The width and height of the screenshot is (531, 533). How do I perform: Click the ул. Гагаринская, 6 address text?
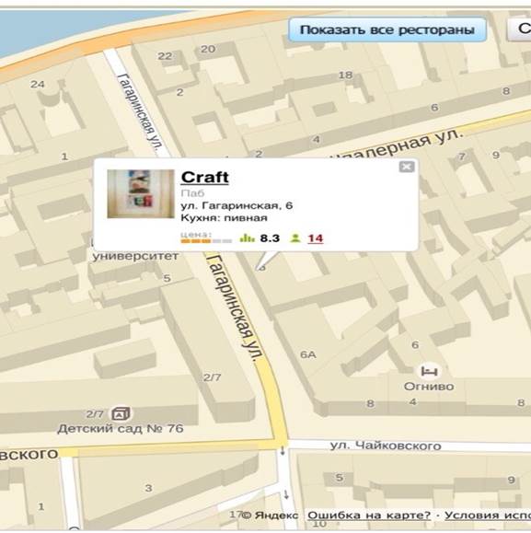pos(237,205)
